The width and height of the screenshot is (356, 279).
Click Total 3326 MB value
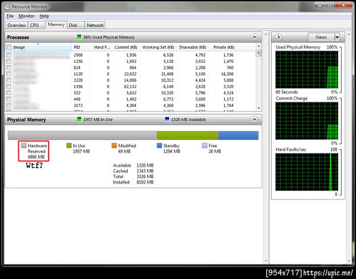145,176
